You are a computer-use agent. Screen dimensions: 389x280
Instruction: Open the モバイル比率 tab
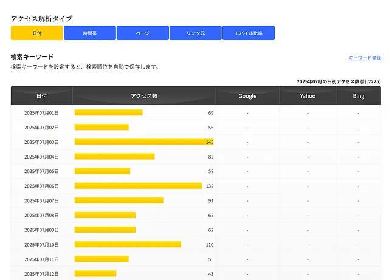248,33
